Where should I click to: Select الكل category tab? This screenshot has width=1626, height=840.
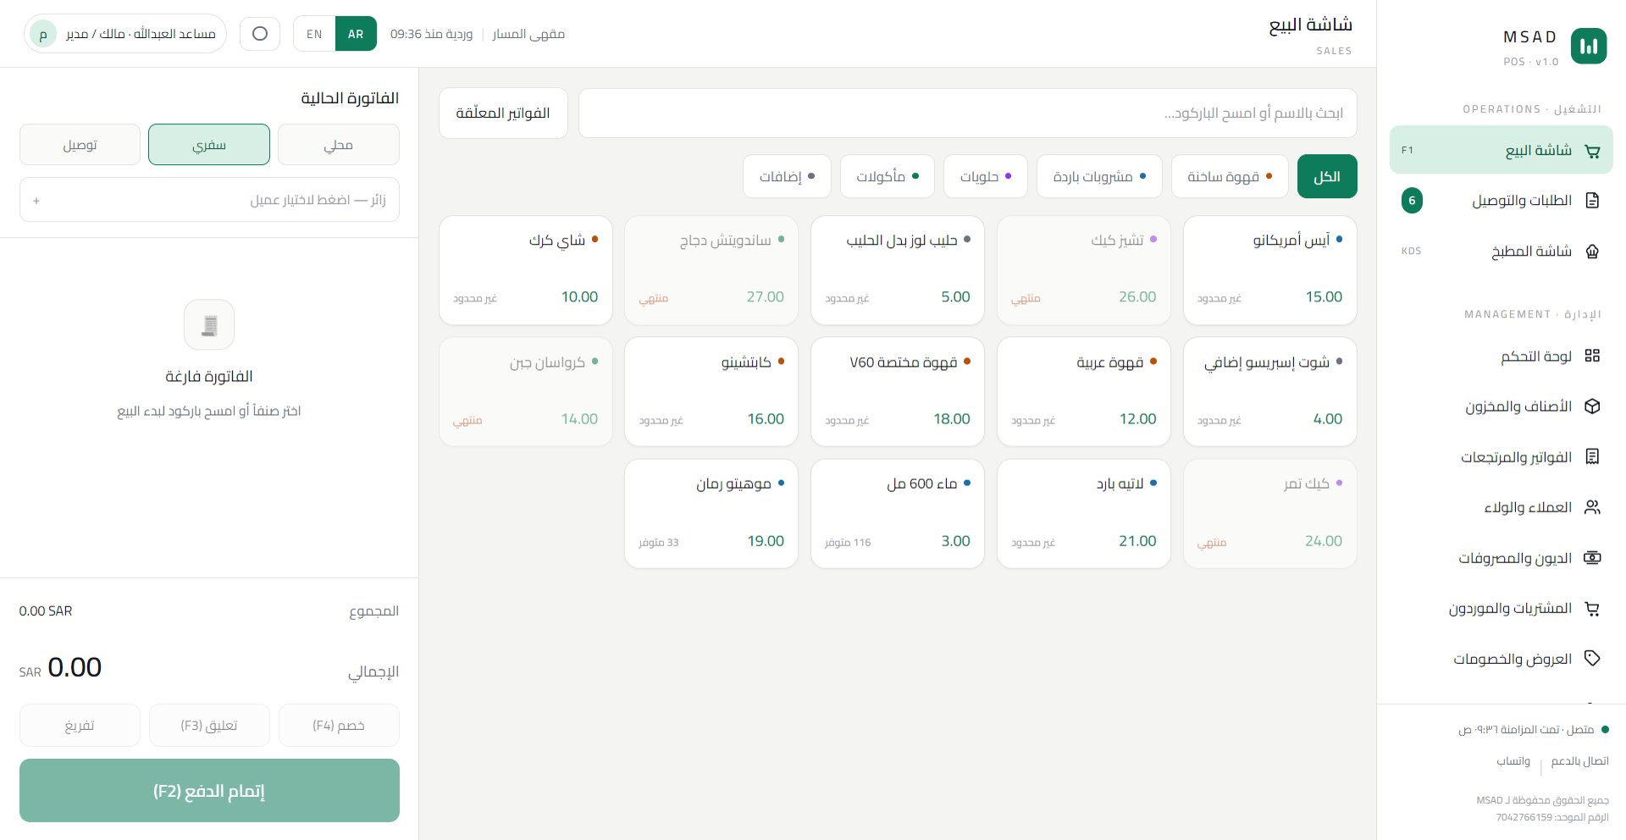point(1327,176)
